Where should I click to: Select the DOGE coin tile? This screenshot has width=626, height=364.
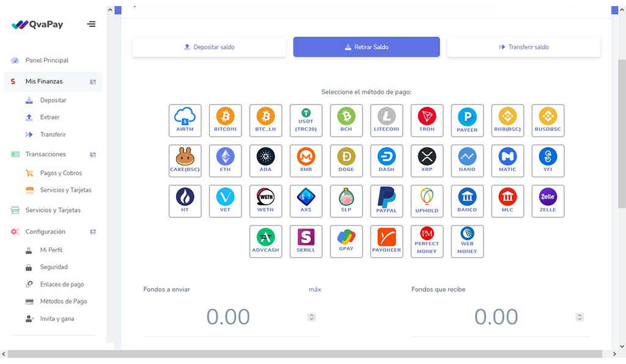(x=346, y=161)
